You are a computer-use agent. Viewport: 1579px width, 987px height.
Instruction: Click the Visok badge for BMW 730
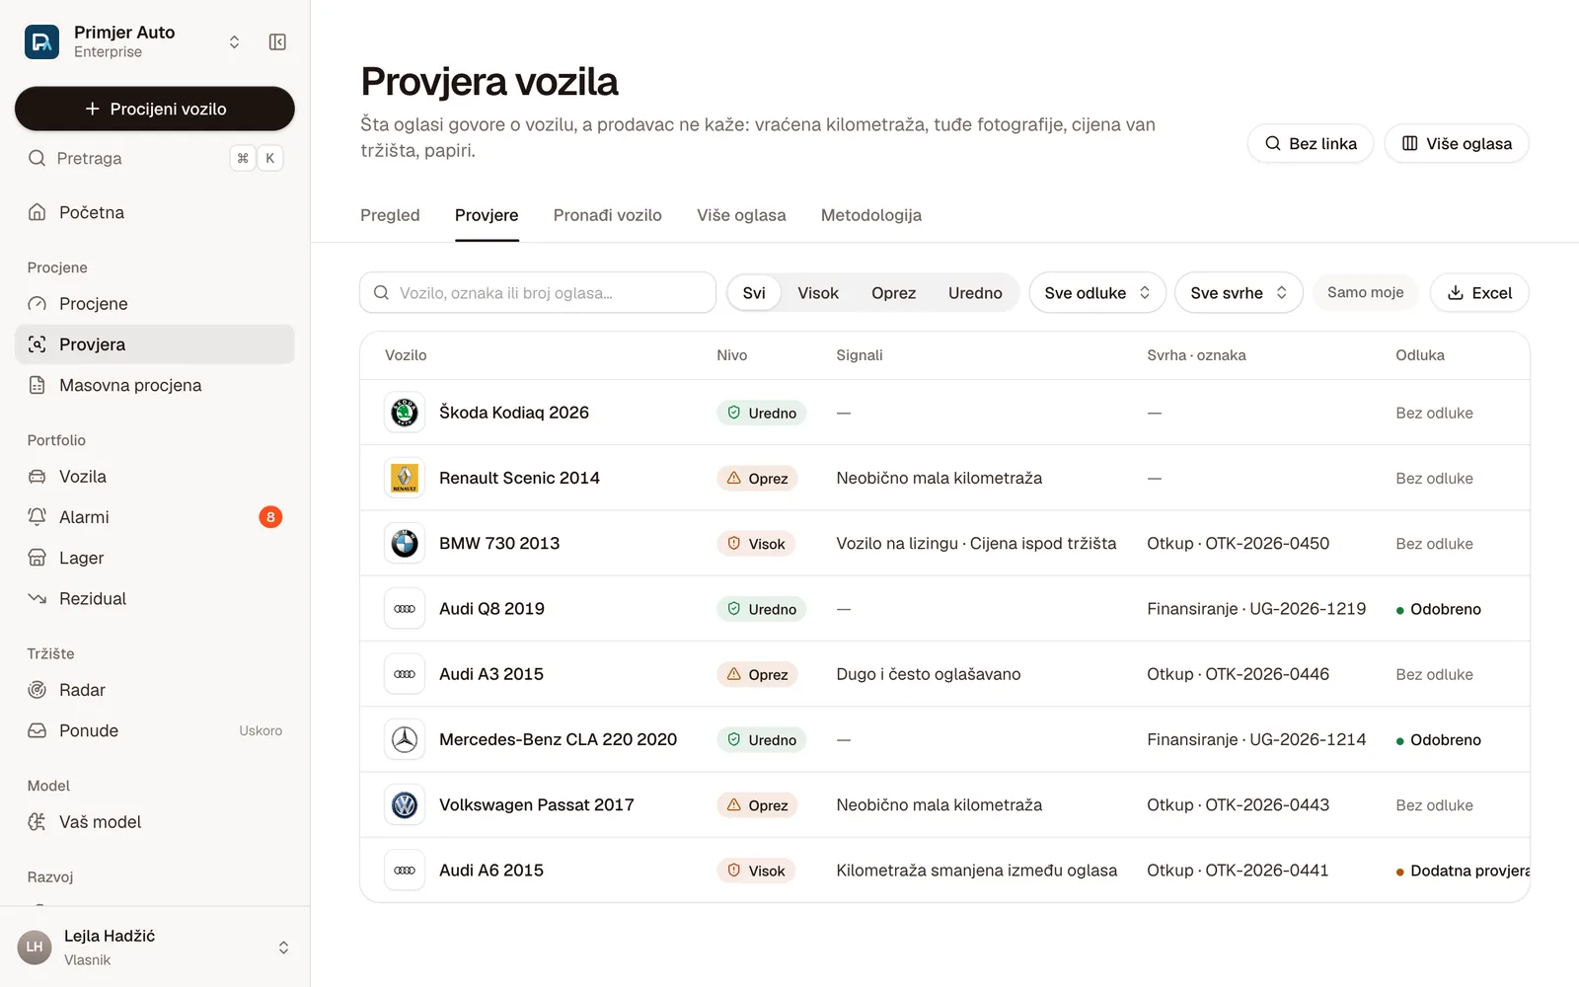click(x=756, y=544)
